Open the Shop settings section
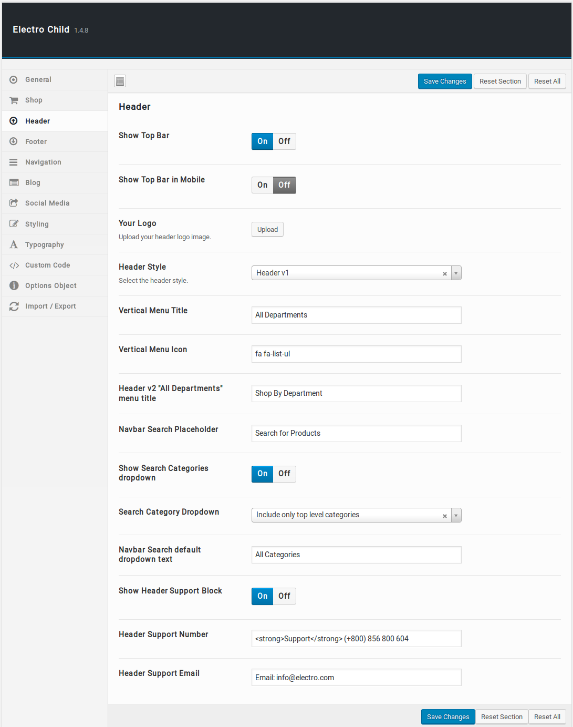 coord(55,100)
